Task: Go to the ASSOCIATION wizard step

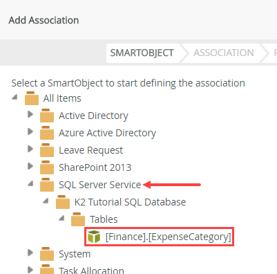Action: point(224,53)
